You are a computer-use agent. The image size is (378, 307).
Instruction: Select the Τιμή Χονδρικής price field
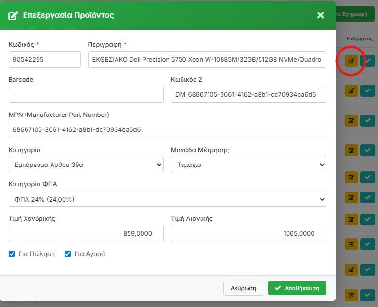[86, 234]
